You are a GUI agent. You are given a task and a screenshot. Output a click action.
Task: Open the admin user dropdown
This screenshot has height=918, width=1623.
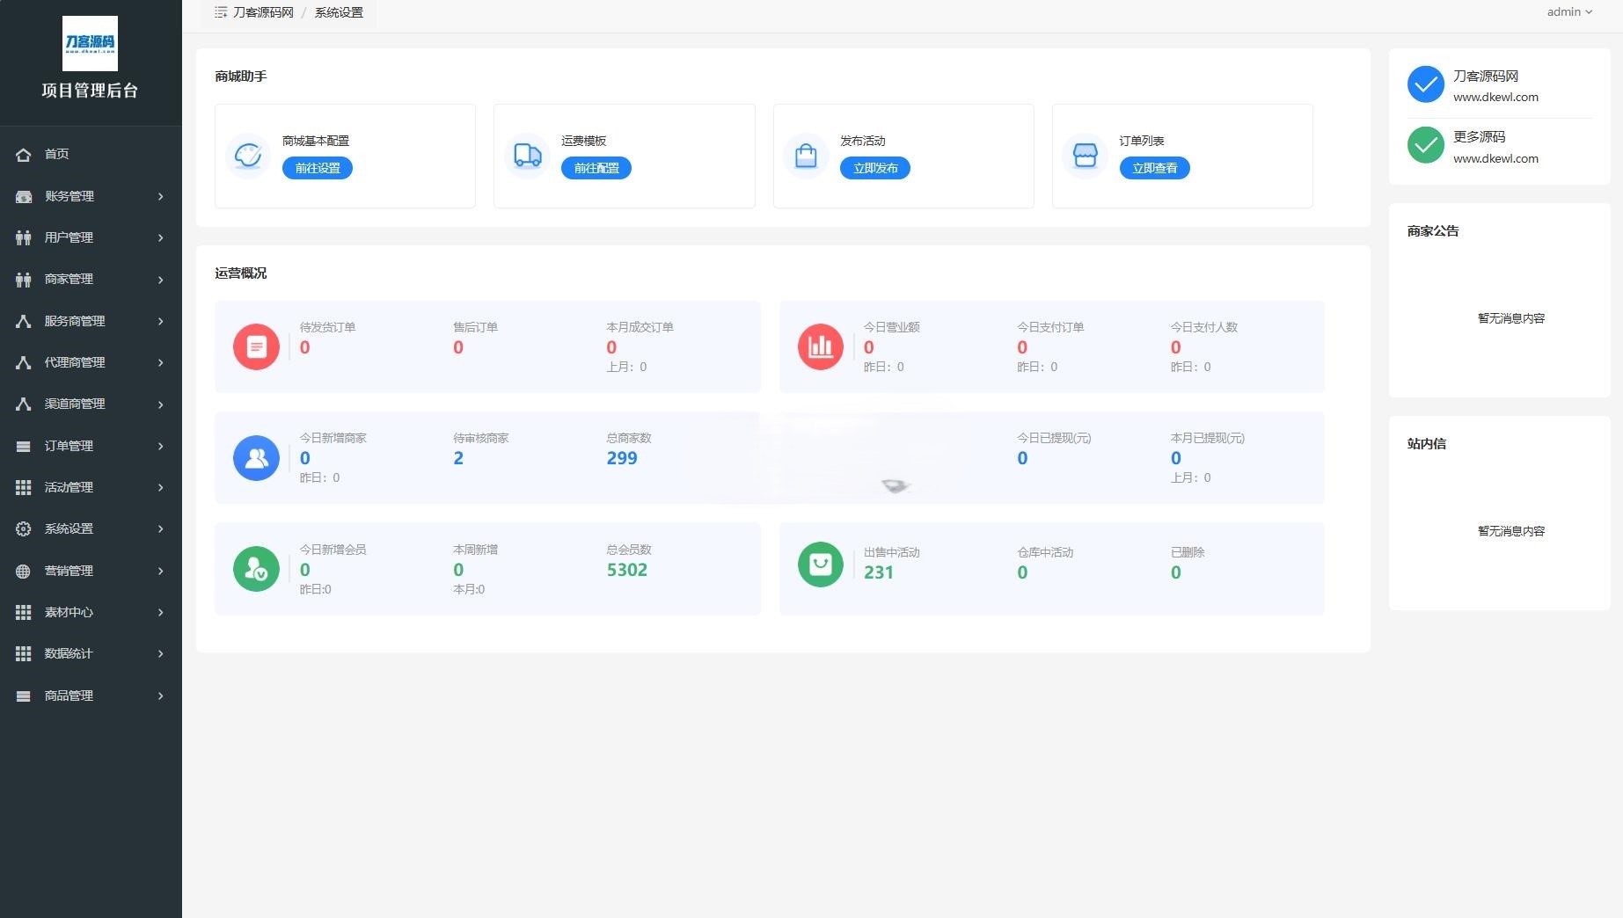[x=1568, y=12]
